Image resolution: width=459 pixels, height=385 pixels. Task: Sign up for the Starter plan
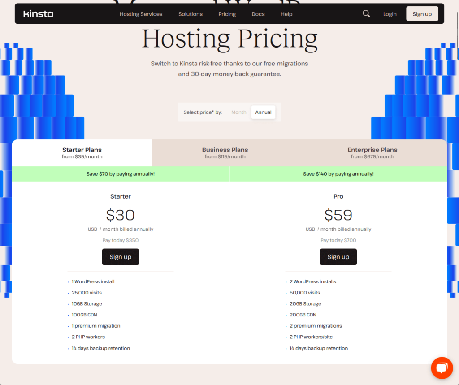120,257
